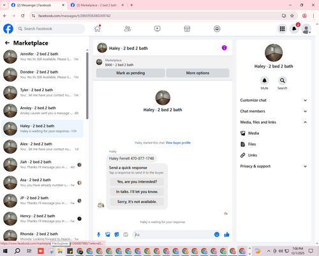
Task: Open the Notifications bell
Action: click(294, 29)
